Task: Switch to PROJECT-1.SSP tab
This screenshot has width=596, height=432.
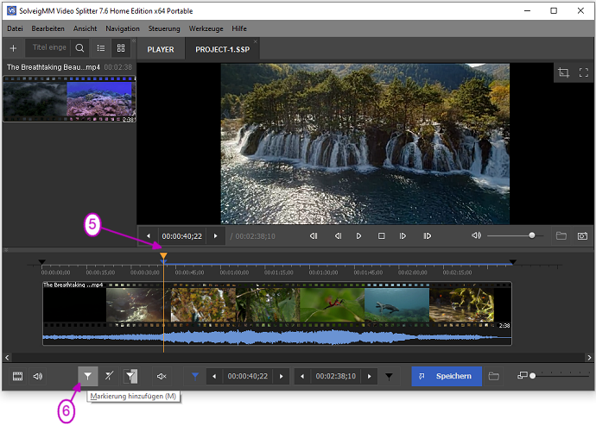Action: pos(222,49)
